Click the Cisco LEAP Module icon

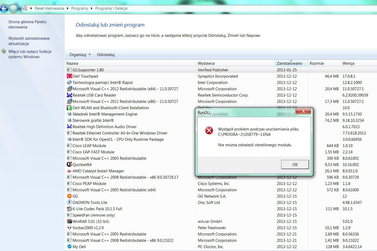click(69, 145)
